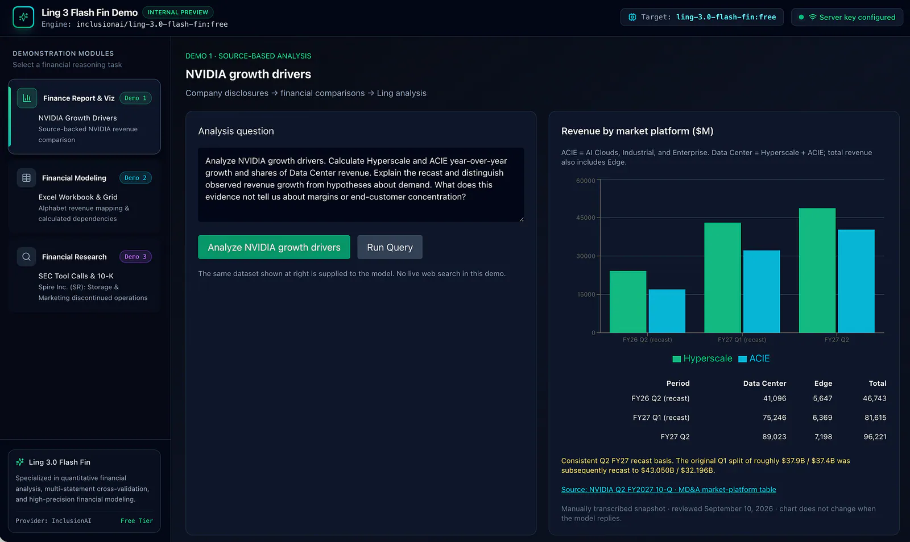Click the Analysis question heading
The width and height of the screenshot is (910, 542).
click(236, 131)
